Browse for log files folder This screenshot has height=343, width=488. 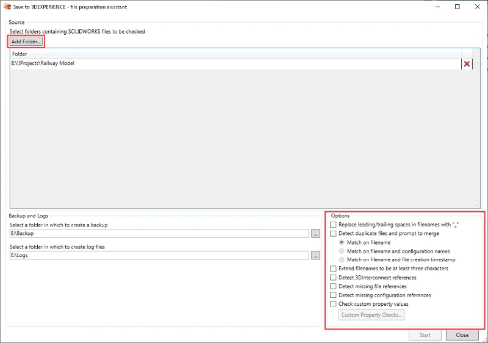click(x=315, y=256)
